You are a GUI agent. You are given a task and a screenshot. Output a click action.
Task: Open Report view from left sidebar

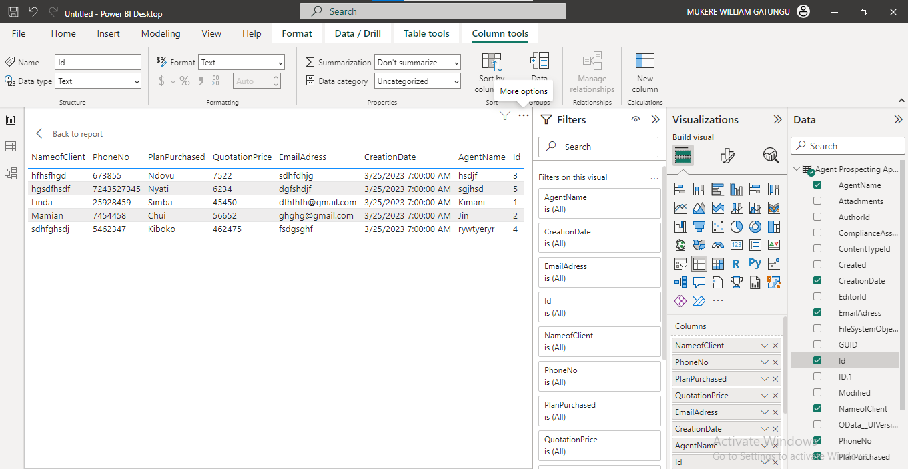[x=11, y=120]
